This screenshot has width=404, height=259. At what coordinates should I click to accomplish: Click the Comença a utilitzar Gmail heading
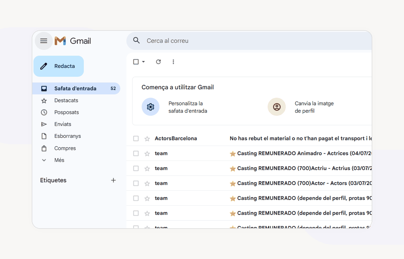177,87
